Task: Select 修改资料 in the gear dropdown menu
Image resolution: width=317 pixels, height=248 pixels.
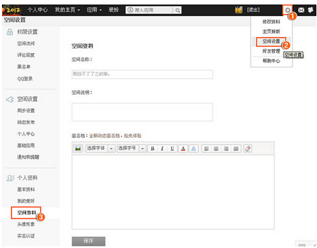Action: coord(271,21)
